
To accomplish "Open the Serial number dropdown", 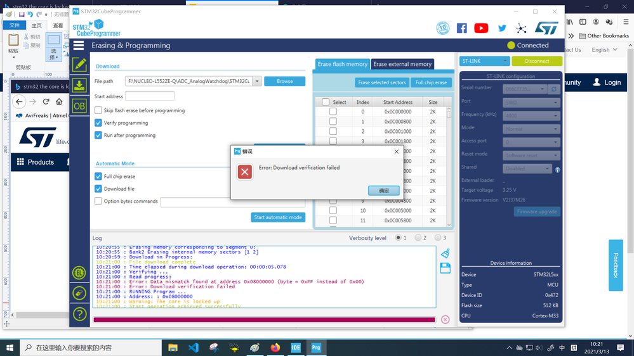I will point(524,89).
